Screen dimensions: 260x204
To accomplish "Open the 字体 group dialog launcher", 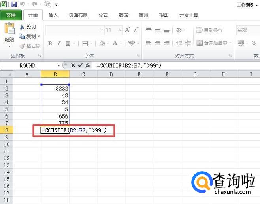I will pyautogui.click(x=138, y=56).
